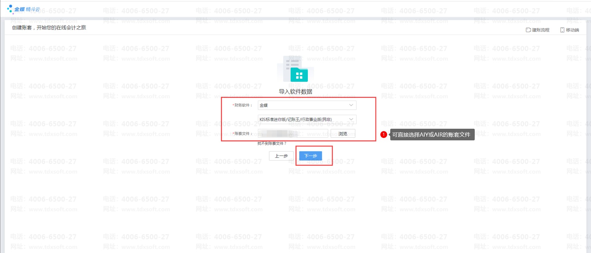Click the Kingdee blue dots logo icon
The height and width of the screenshot is (253, 591).
click(x=10, y=9)
